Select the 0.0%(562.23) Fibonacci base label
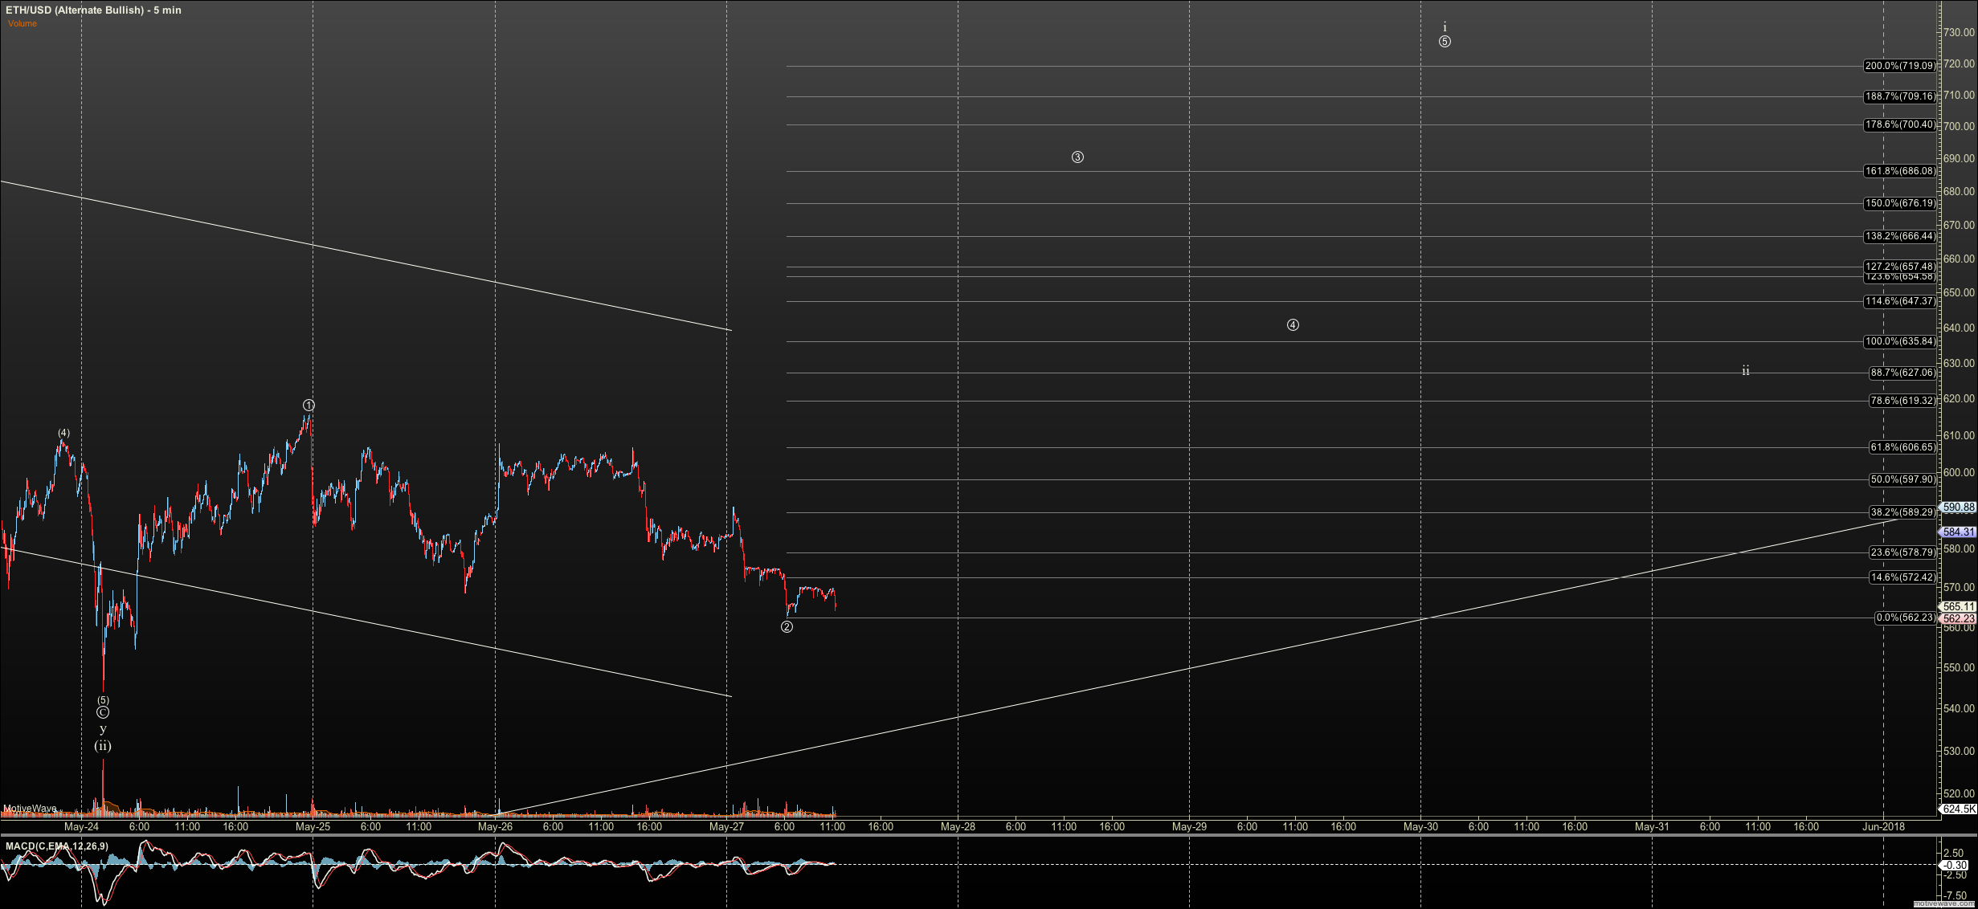The height and width of the screenshot is (909, 1978). [1905, 618]
